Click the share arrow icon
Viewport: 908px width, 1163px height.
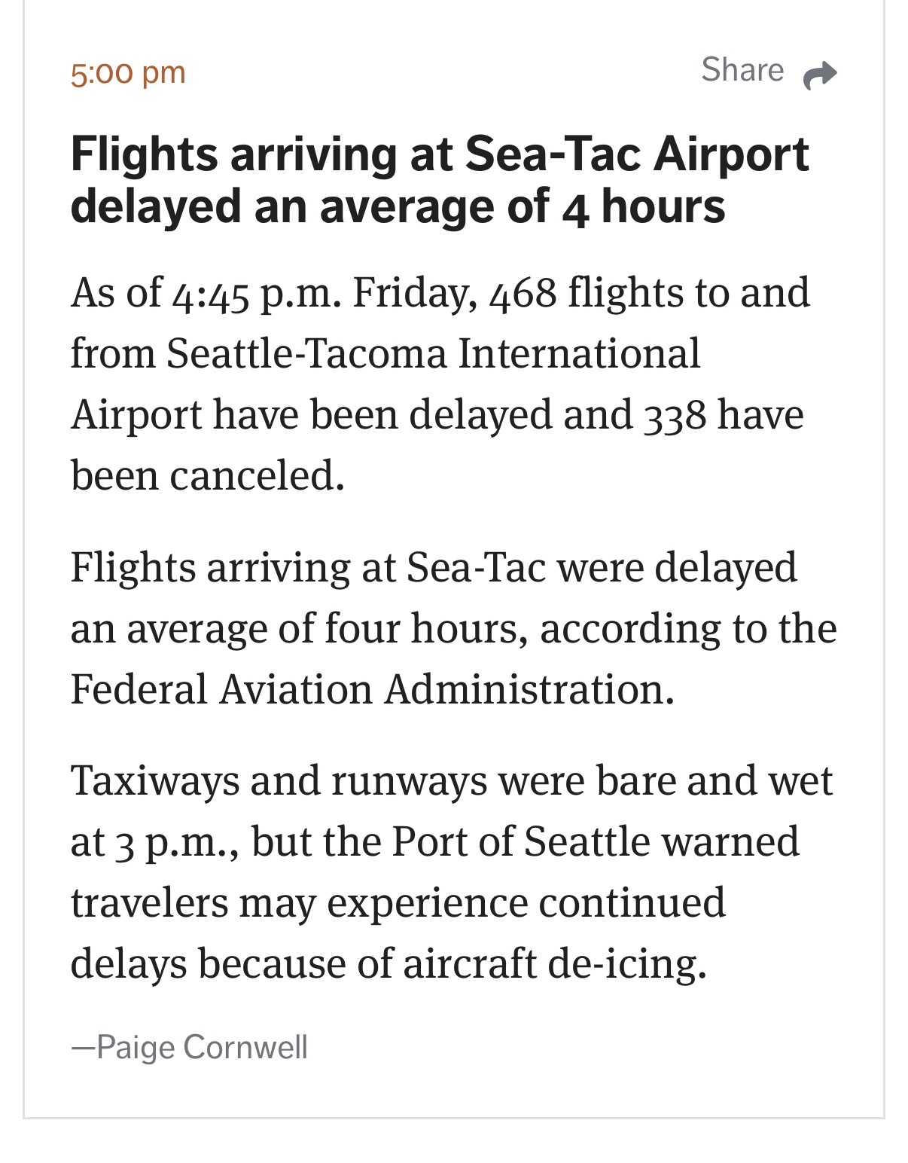[x=820, y=74]
